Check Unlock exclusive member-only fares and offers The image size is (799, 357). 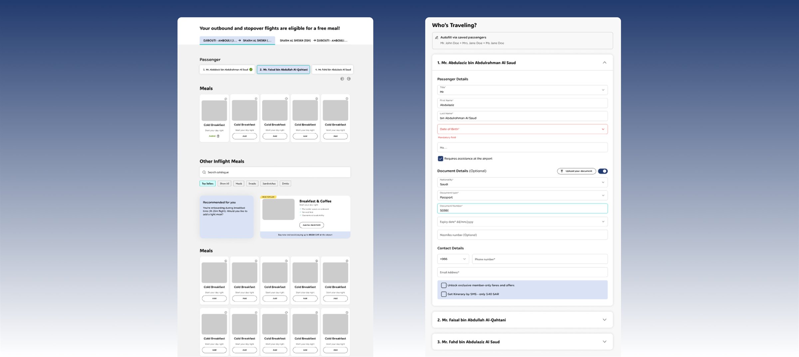[x=444, y=285]
